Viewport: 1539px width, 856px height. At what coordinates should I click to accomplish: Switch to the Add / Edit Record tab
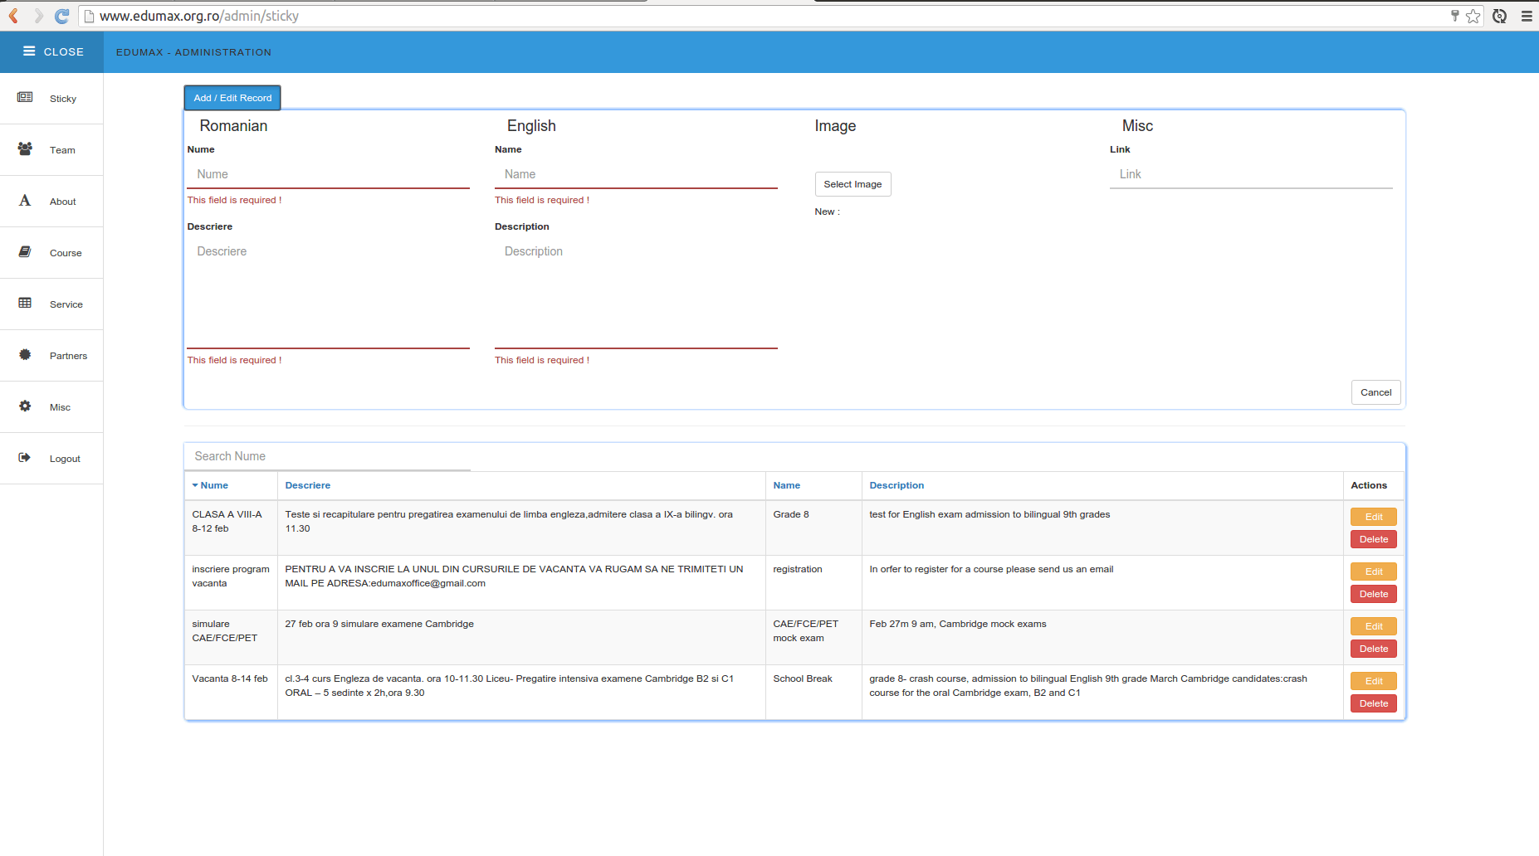tap(232, 97)
